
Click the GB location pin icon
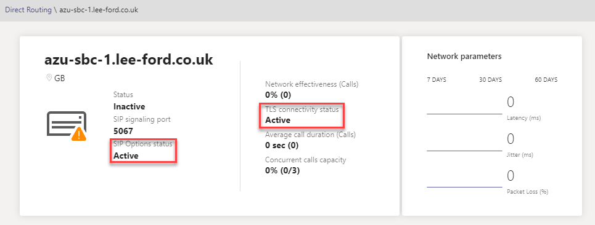[49, 78]
